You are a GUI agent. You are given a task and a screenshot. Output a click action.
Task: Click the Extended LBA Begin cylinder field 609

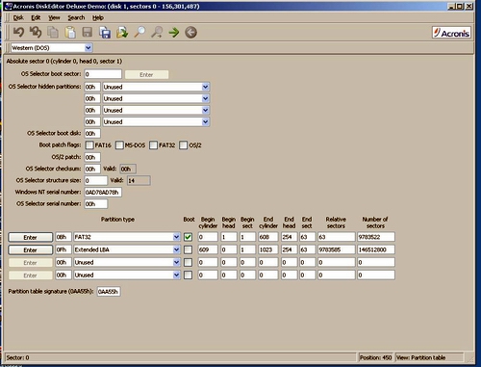(x=208, y=249)
